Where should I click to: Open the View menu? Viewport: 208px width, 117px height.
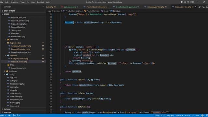[22, 2]
